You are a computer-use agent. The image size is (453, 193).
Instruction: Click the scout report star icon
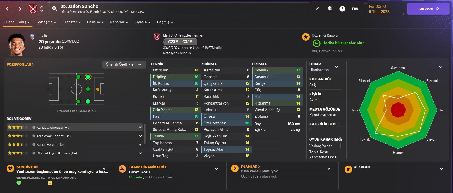(x=306, y=37)
